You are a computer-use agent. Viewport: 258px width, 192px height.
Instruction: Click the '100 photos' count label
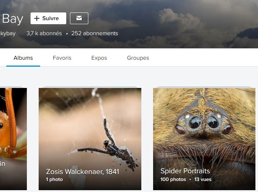point(173,180)
